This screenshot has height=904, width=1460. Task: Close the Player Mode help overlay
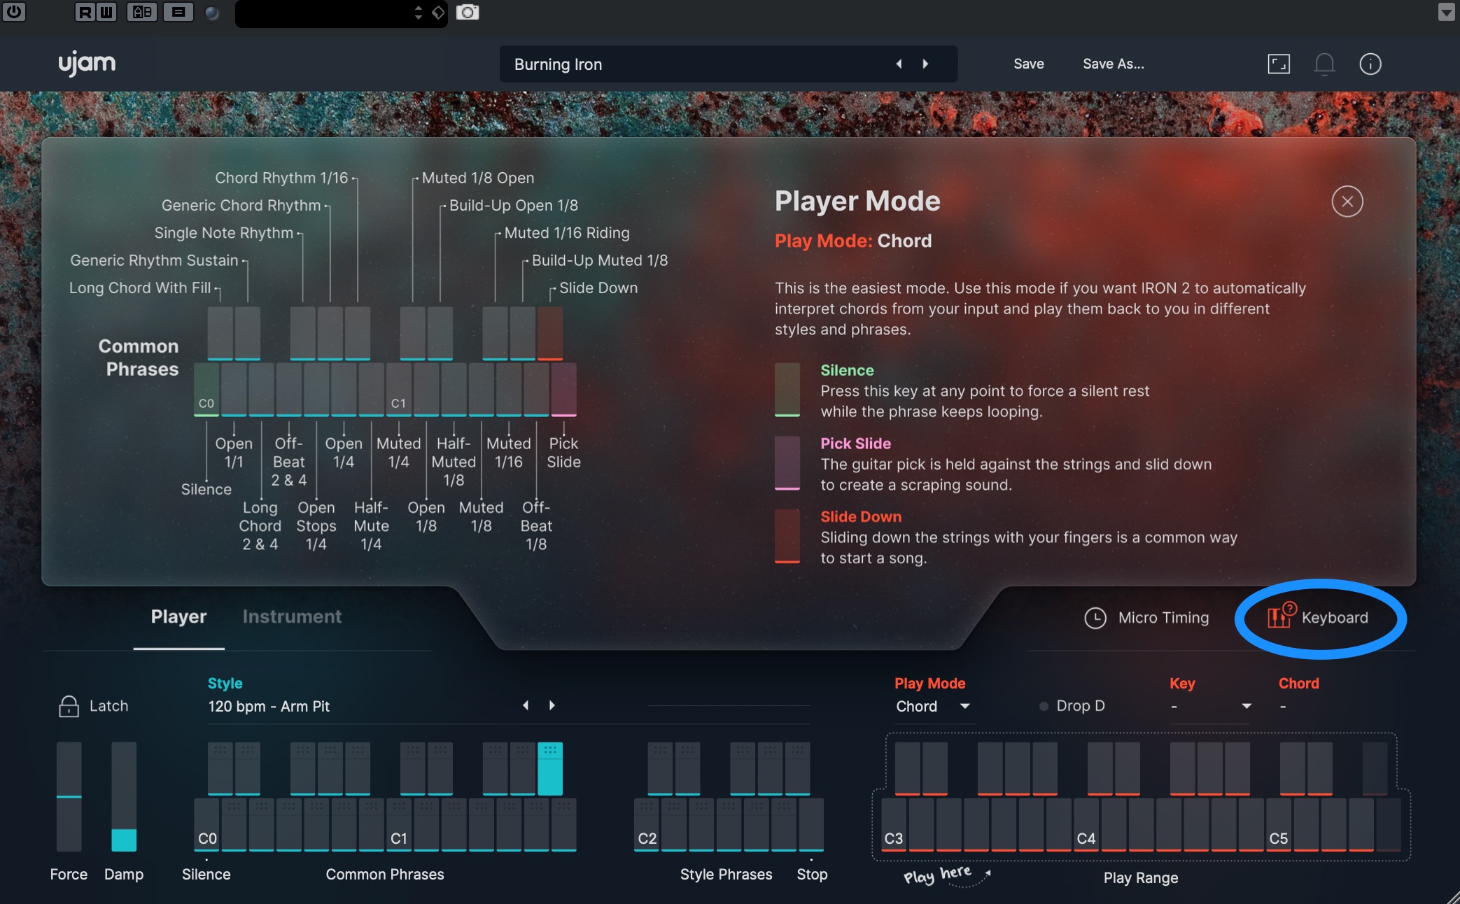(1347, 202)
